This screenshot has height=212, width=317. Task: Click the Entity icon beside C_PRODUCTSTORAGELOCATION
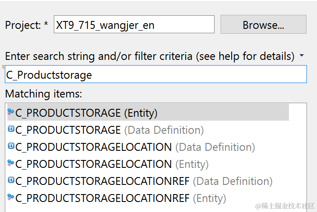[11, 163]
